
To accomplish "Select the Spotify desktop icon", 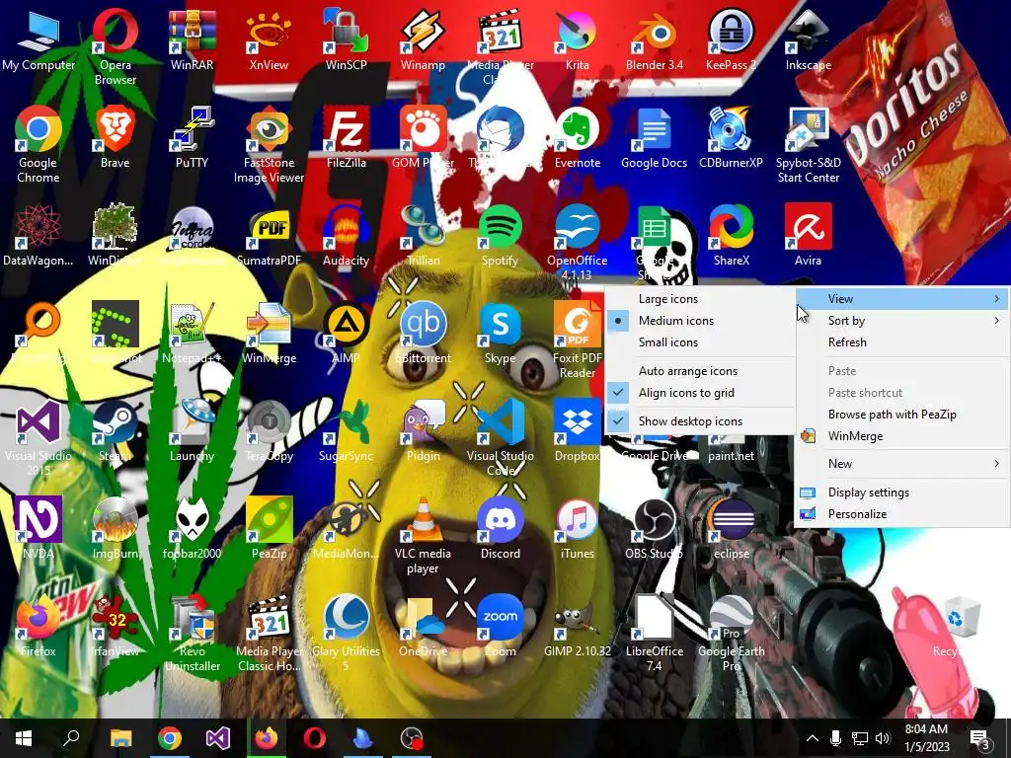I will 500,235.
